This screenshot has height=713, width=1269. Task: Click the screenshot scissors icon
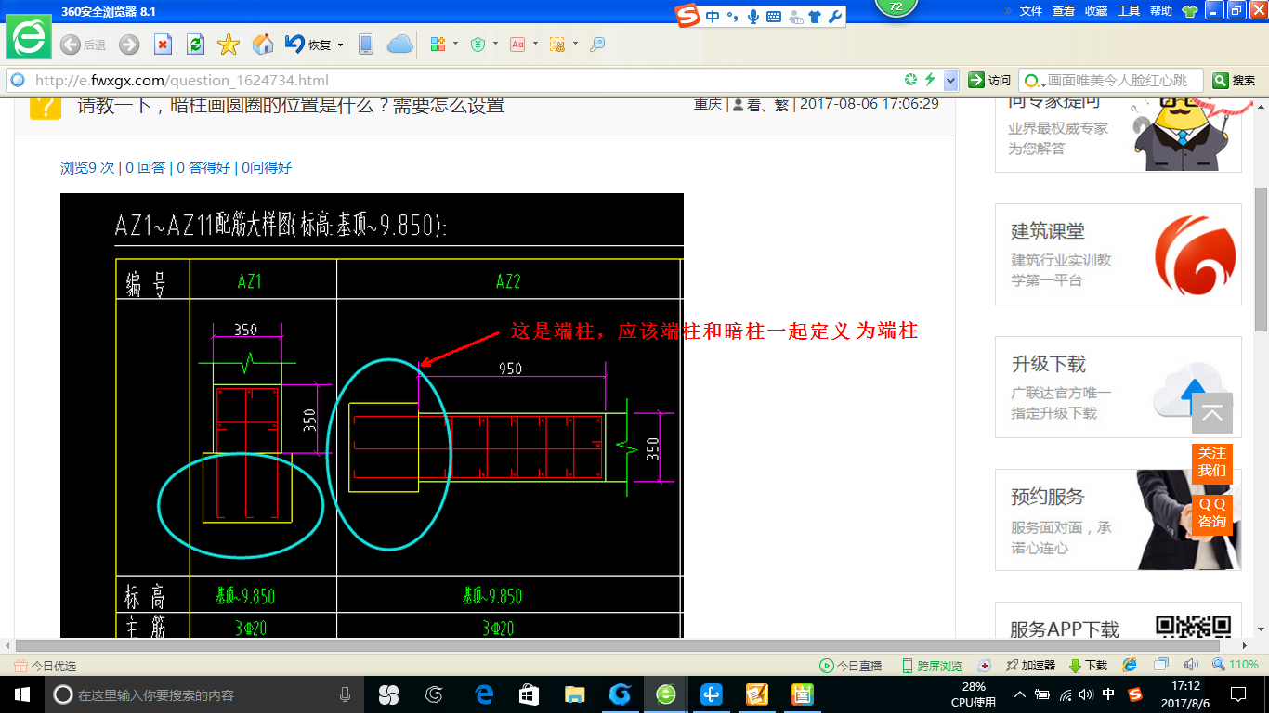click(557, 45)
